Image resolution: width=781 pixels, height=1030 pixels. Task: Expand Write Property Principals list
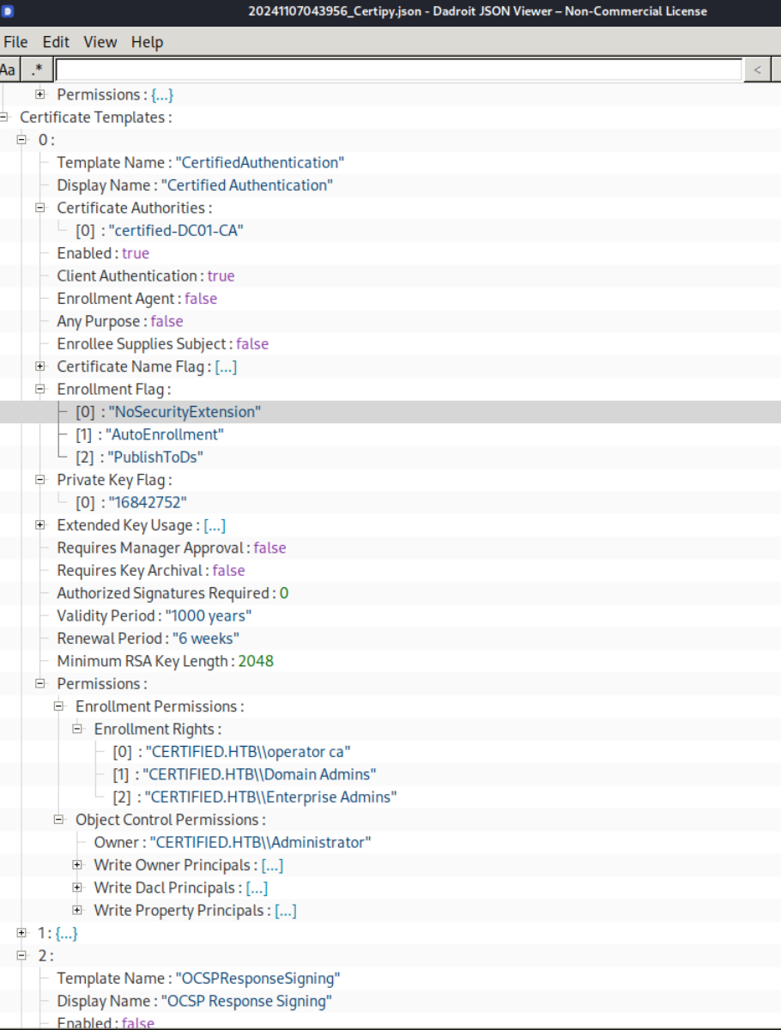coord(77,910)
